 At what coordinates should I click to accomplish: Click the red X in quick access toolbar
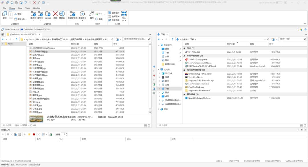pyautogui.click(x=35, y=3)
